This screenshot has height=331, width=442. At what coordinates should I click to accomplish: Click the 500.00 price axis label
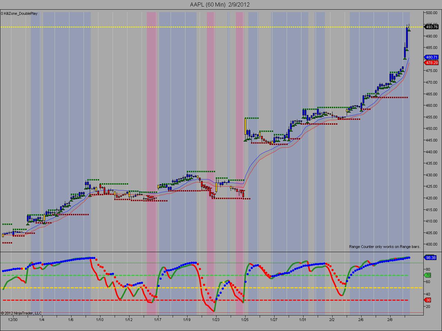tap(432, 13)
